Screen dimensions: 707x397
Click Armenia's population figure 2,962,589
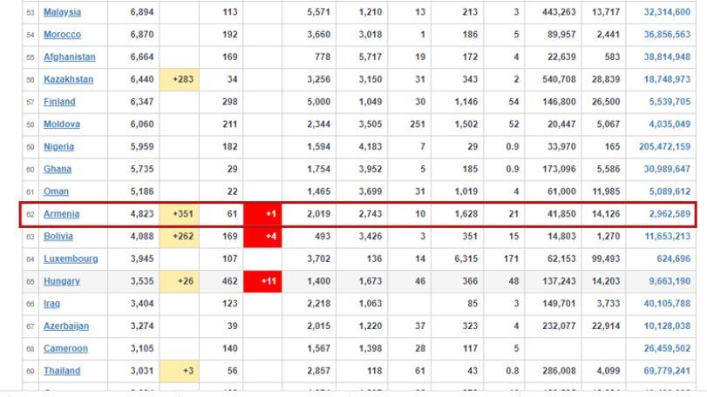[670, 214]
